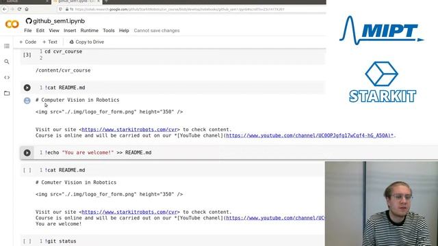Open the Insert menu
438x246 pixels.
70,31
